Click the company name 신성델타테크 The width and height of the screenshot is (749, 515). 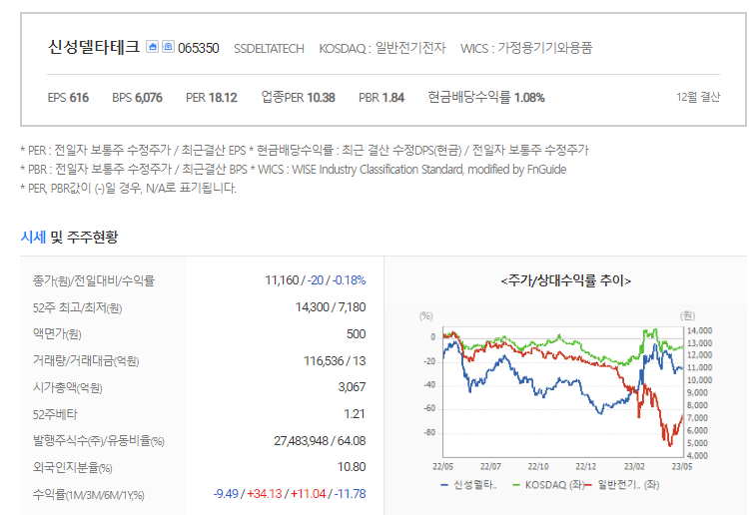point(94,47)
